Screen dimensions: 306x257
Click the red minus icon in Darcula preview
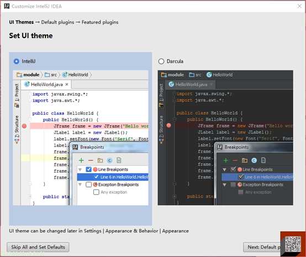coord(235,160)
